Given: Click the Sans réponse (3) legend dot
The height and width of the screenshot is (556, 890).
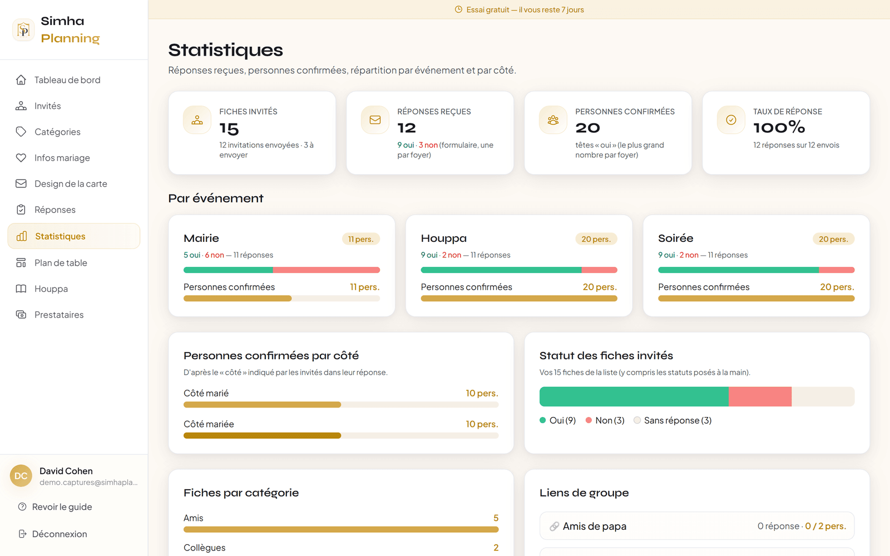Looking at the screenshot, I should pos(637,420).
